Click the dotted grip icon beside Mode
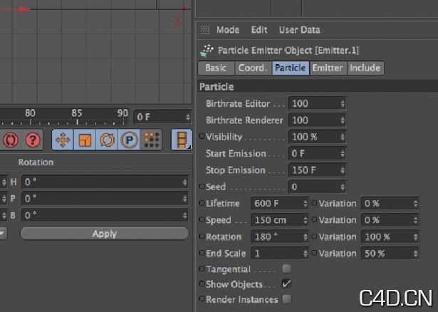 [204, 30]
